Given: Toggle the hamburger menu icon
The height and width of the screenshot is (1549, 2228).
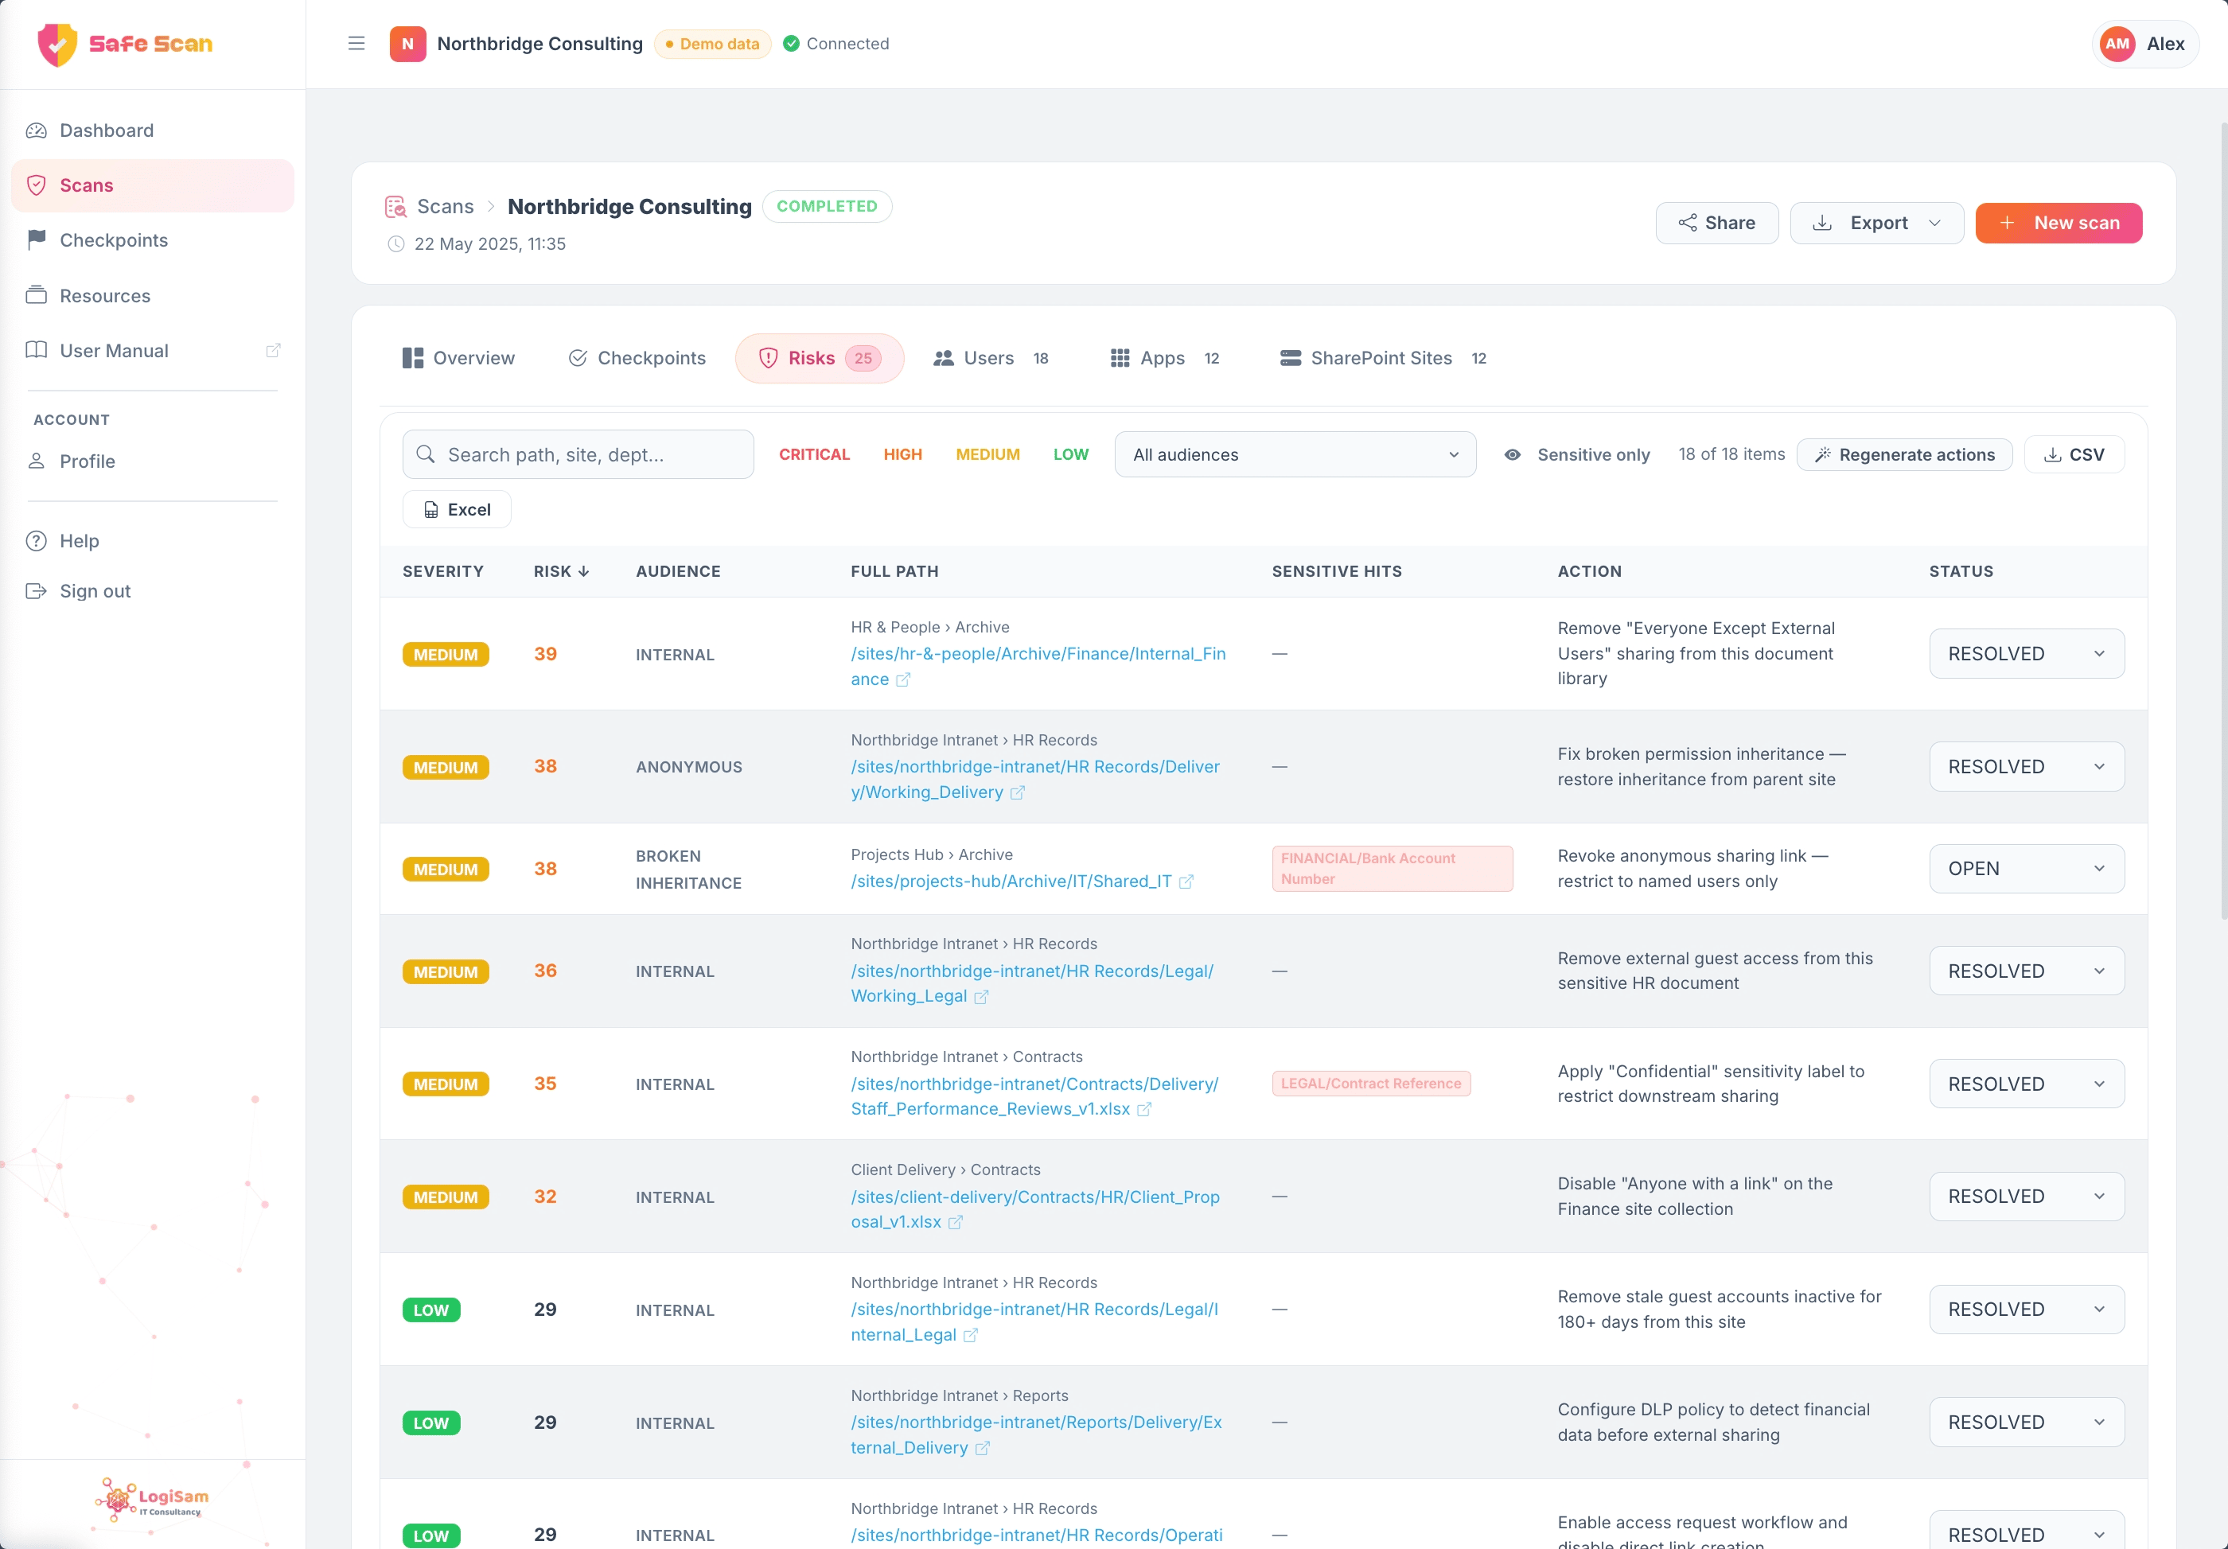Looking at the screenshot, I should [x=356, y=44].
